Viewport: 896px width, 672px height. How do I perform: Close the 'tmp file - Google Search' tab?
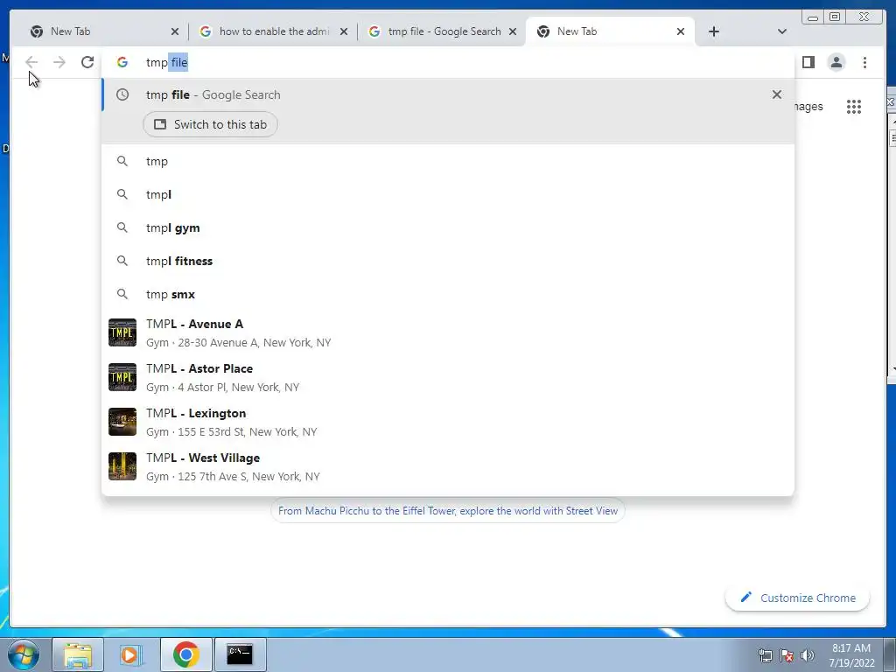point(513,31)
